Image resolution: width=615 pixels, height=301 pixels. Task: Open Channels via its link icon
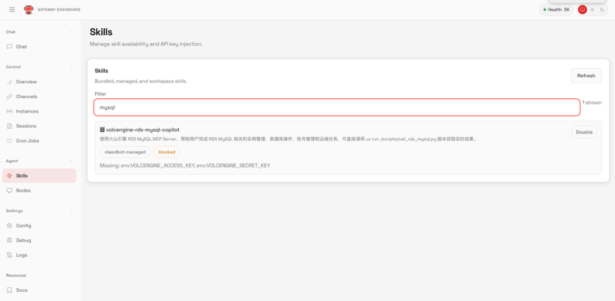[10, 97]
